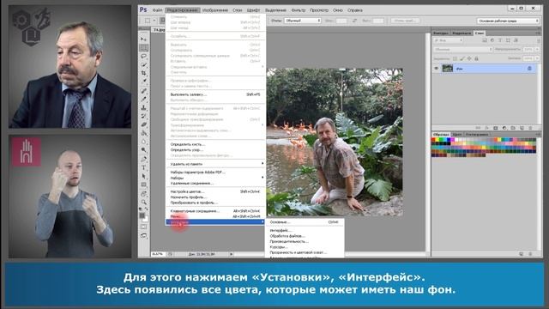Open the Фильтр menu

299,10
